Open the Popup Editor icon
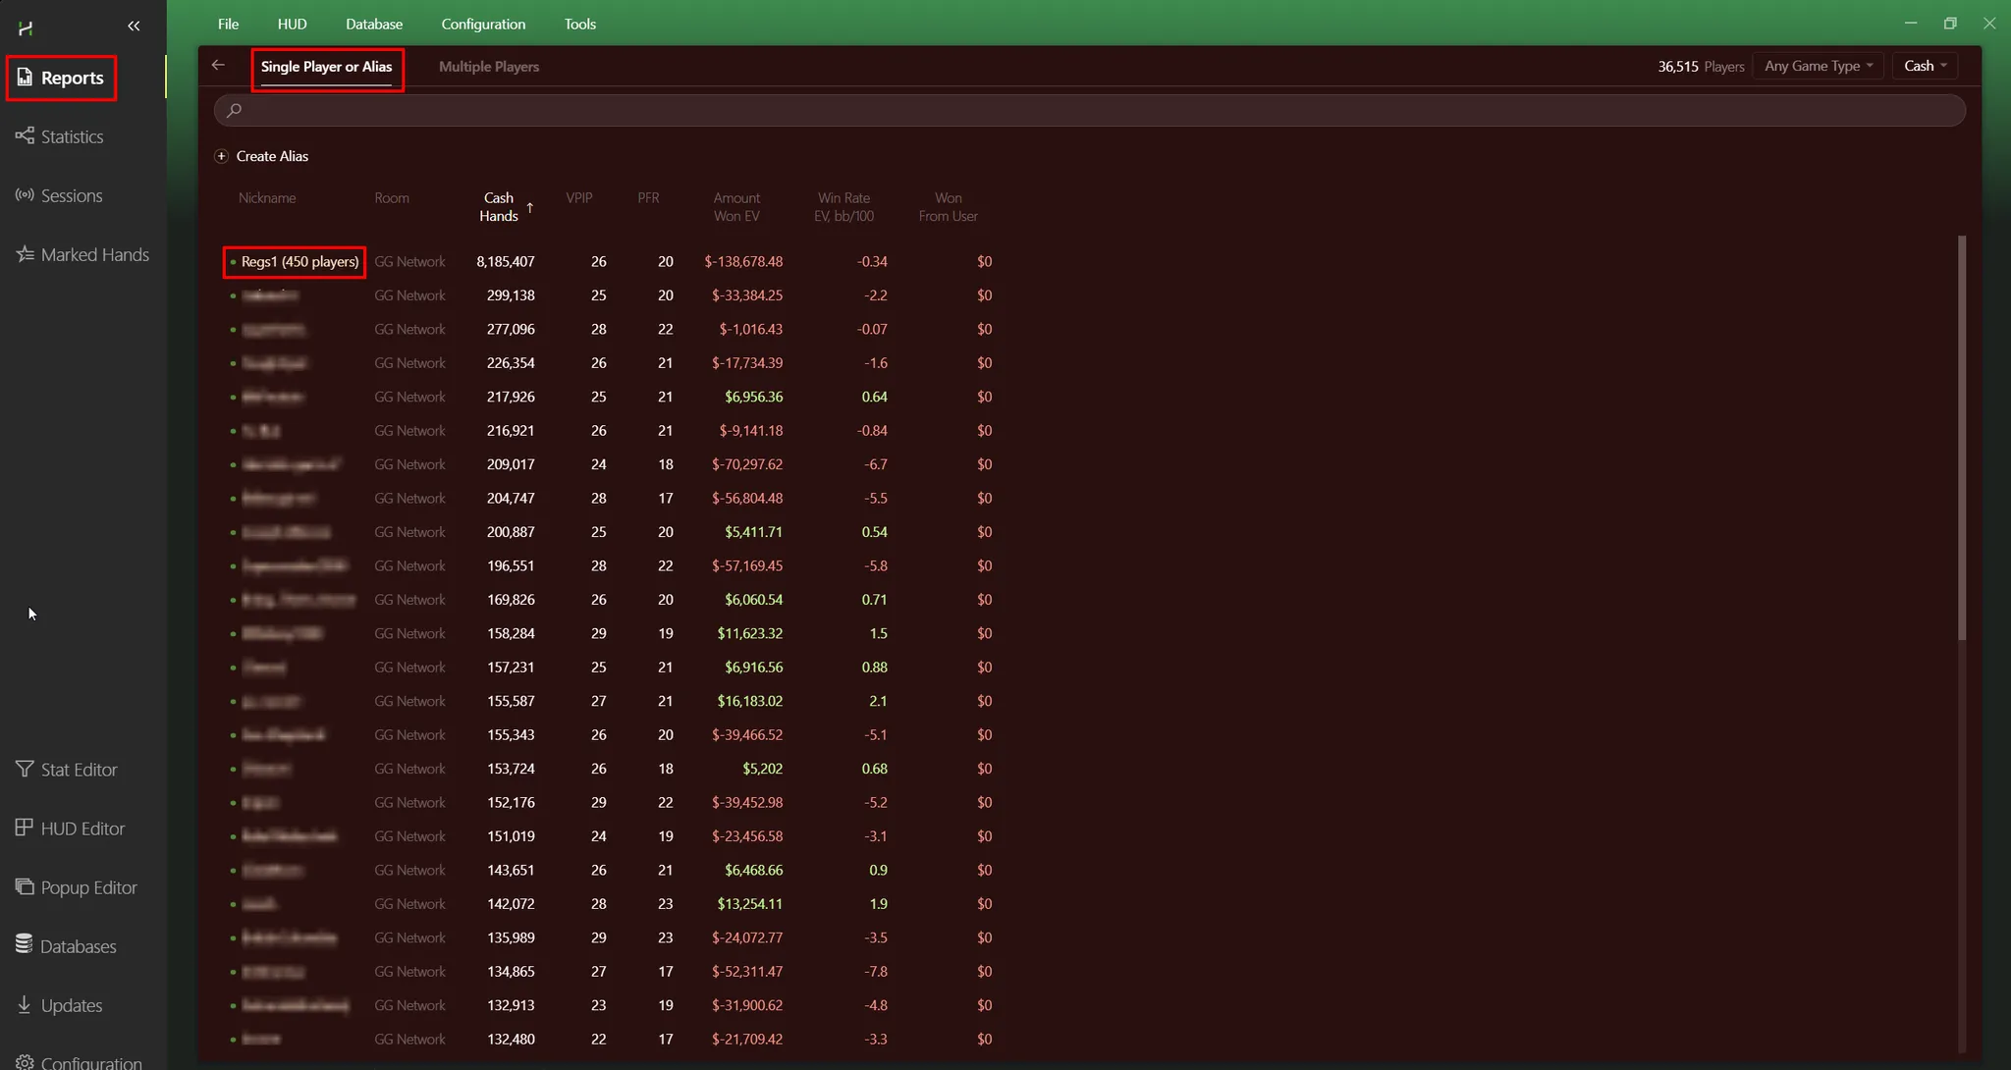 point(25,886)
